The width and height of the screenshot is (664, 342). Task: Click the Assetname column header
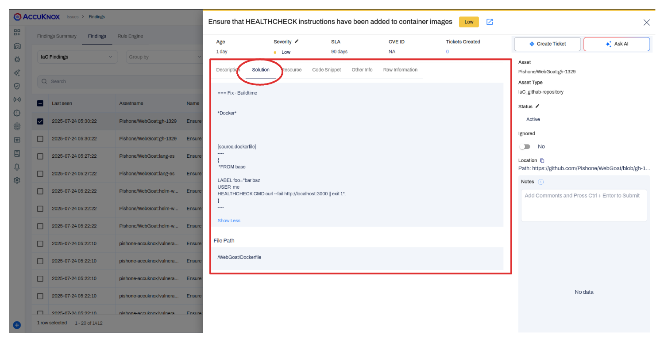pyautogui.click(x=131, y=103)
